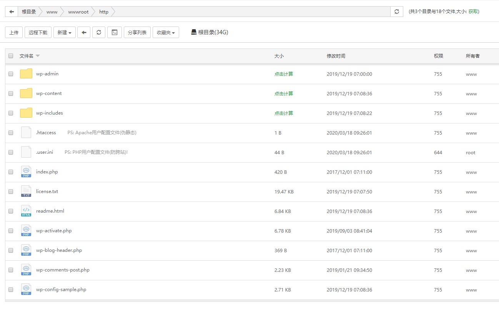499x328 pixels.
Task: Open the 新建 dropdown
Action: point(65,32)
